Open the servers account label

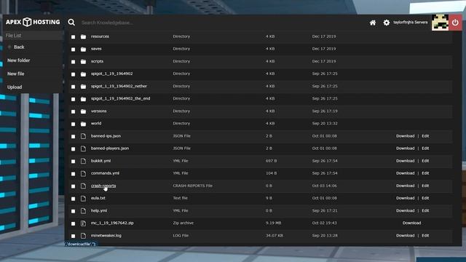(x=411, y=23)
